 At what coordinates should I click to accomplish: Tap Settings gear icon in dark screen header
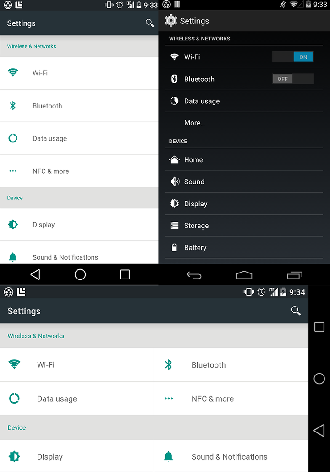(171, 21)
